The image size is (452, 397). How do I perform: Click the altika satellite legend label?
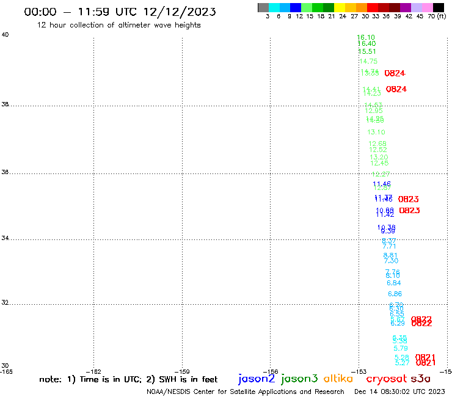click(338, 379)
